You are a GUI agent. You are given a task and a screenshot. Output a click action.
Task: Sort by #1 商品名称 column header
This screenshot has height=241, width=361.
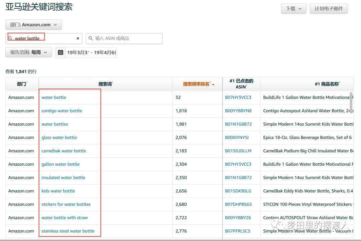pos(327,84)
